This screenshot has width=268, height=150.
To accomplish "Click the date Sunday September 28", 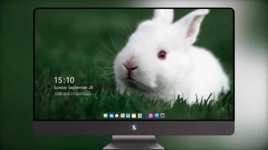I will pos(74,87).
